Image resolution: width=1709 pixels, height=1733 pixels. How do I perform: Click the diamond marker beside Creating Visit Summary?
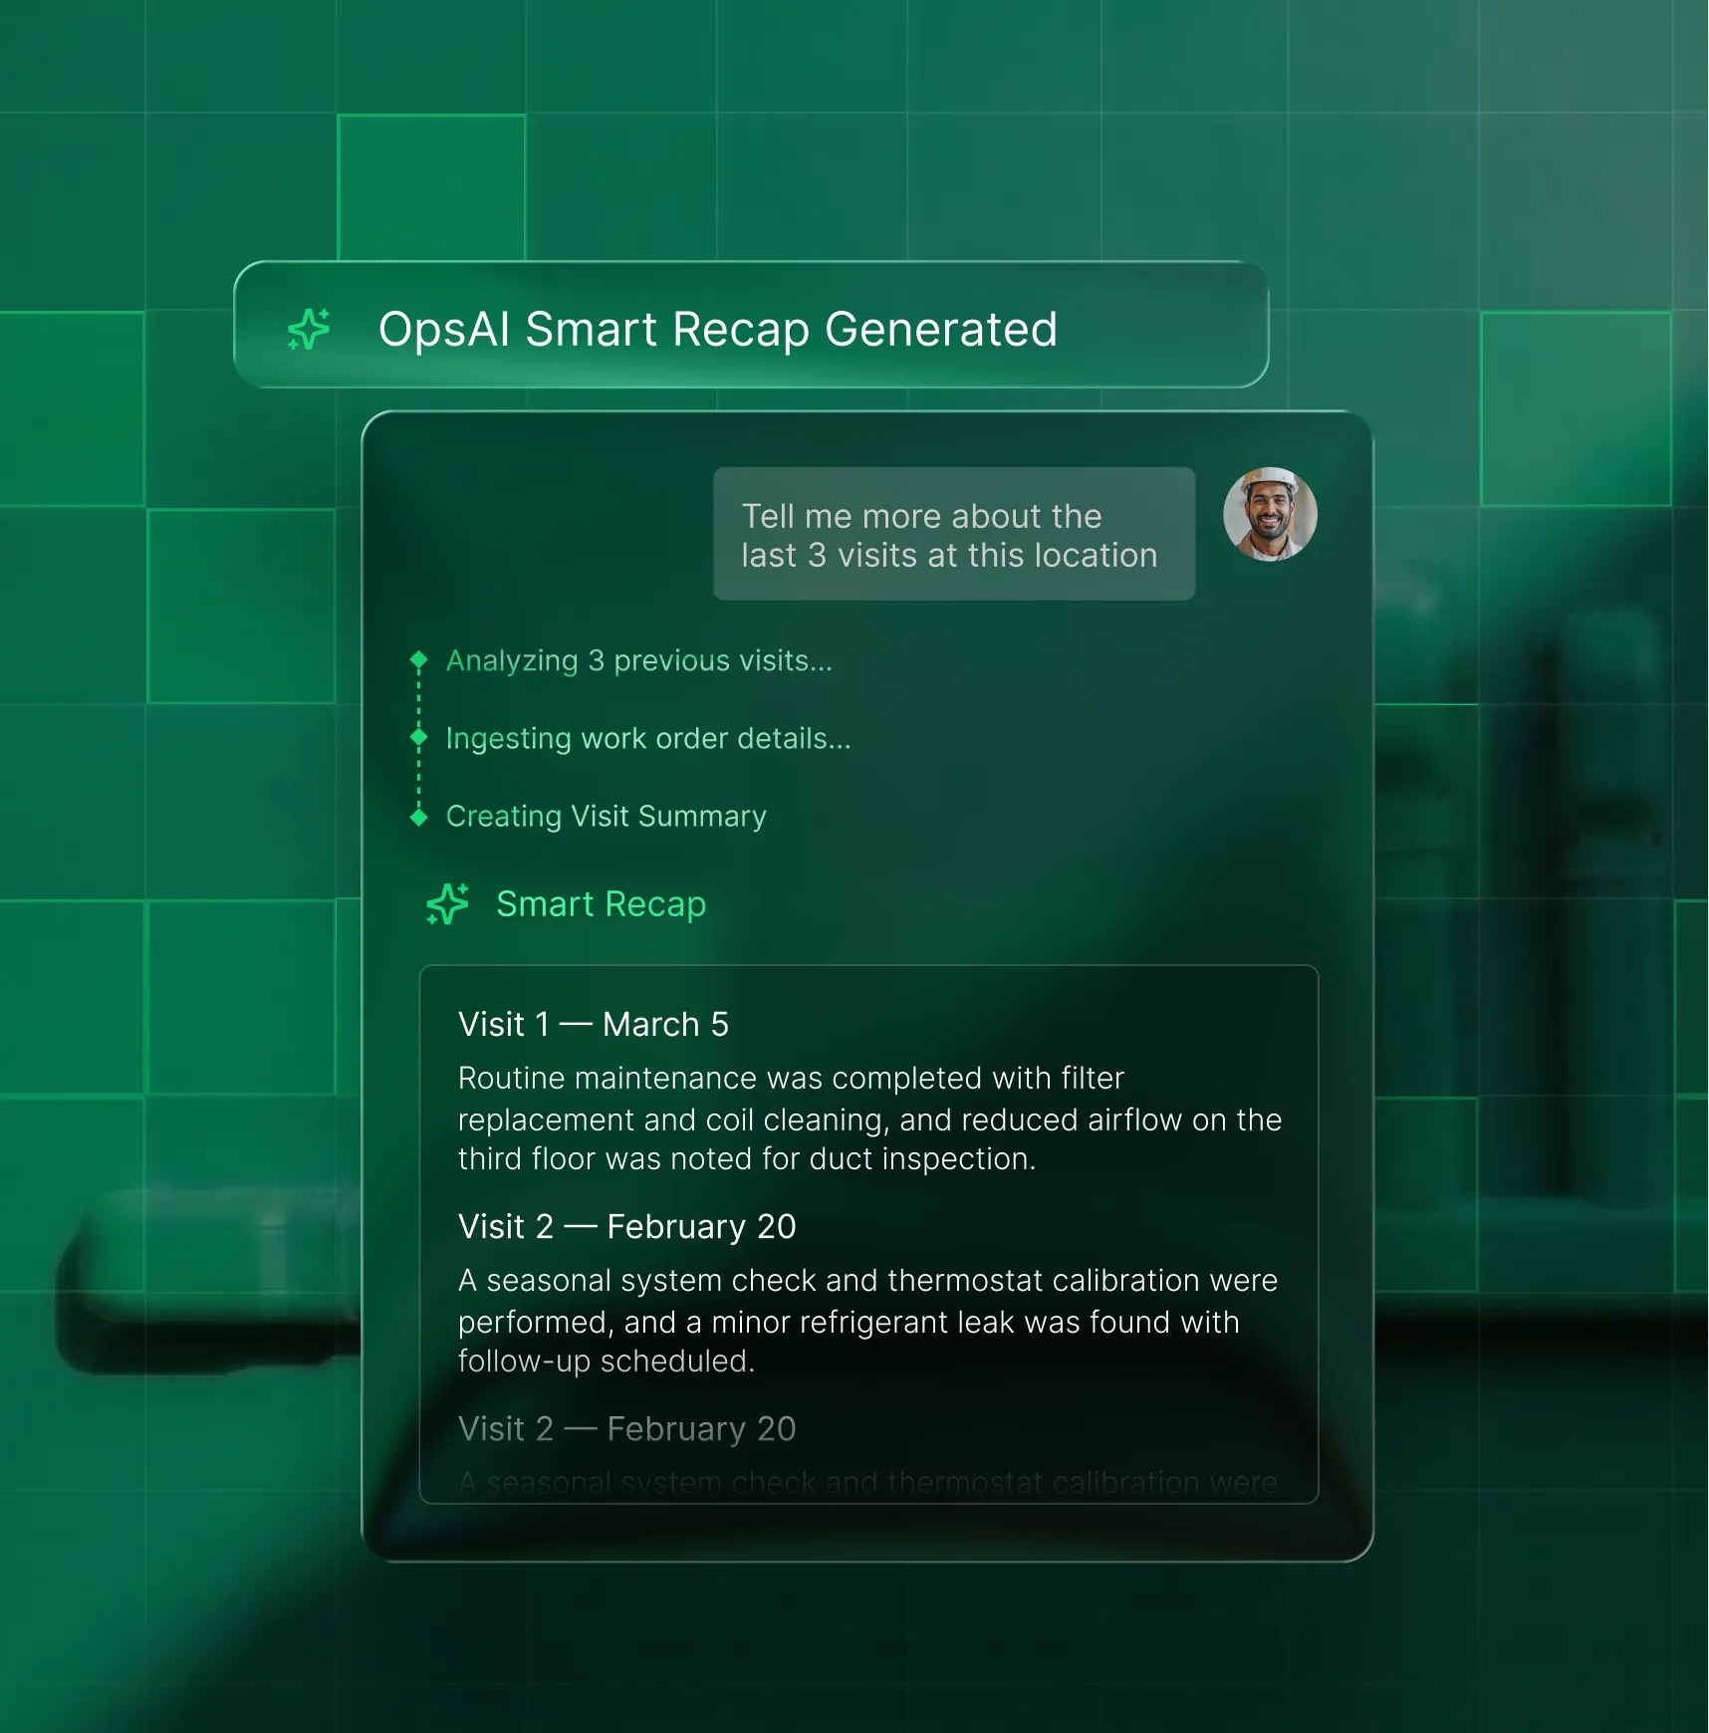click(x=419, y=817)
